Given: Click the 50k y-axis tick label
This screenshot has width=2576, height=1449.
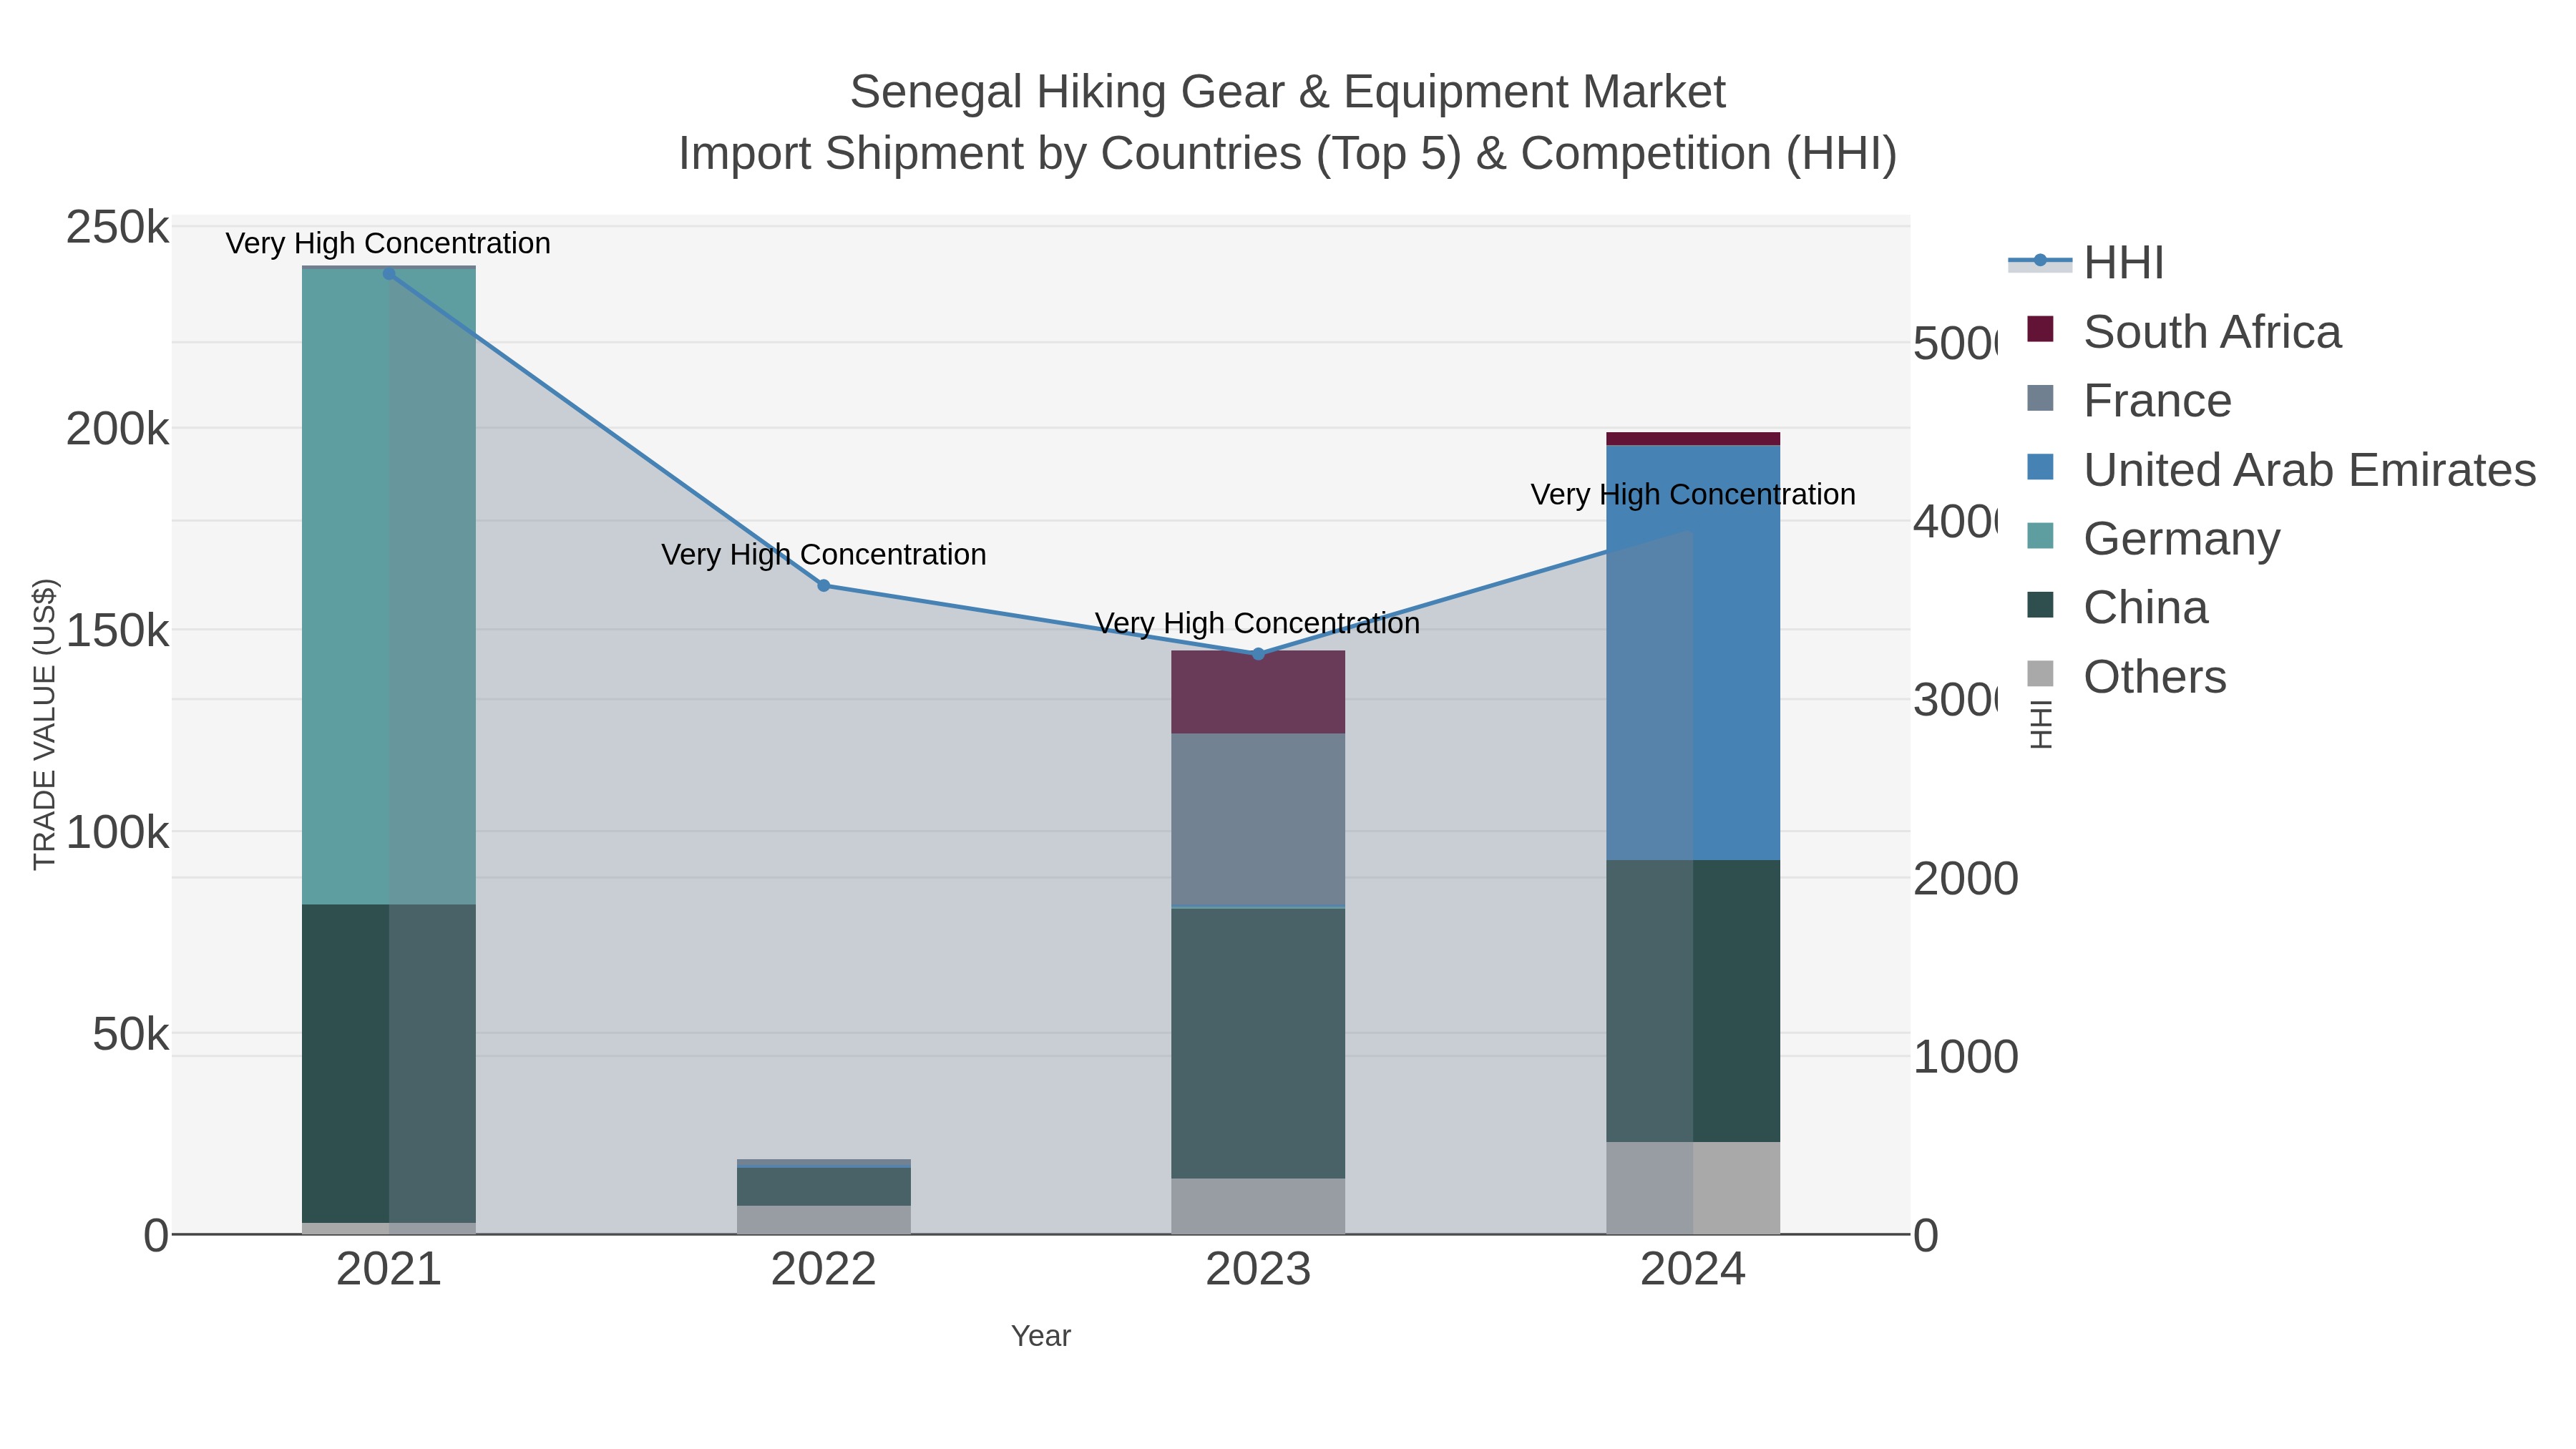Looking at the screenshot, I should tap(131, 1034).
